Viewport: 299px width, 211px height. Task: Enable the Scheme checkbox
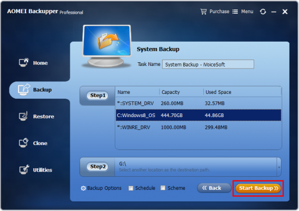163,188
